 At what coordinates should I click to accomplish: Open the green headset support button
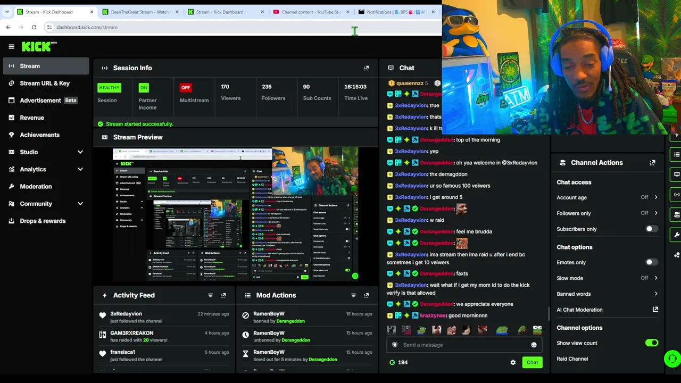(672, 359)
